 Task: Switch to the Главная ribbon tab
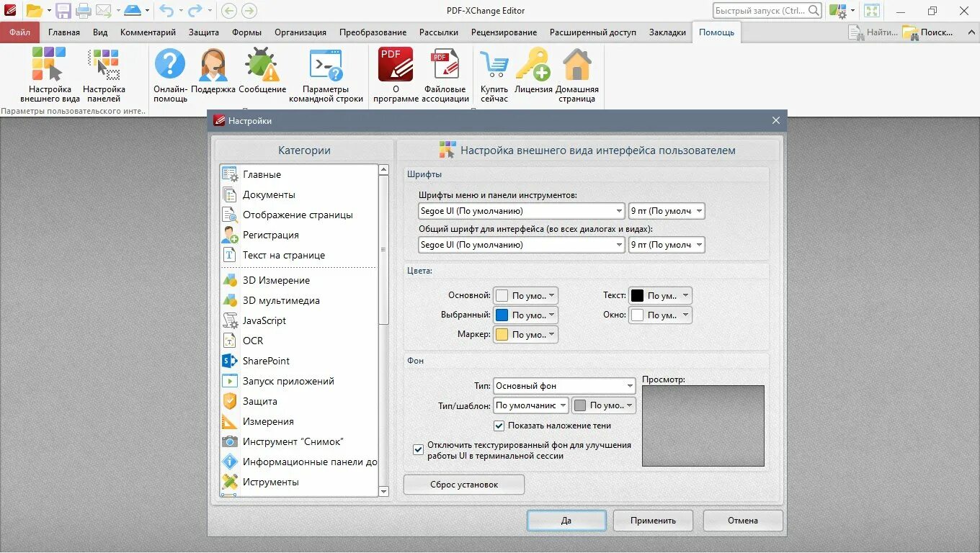click(64, 32)
